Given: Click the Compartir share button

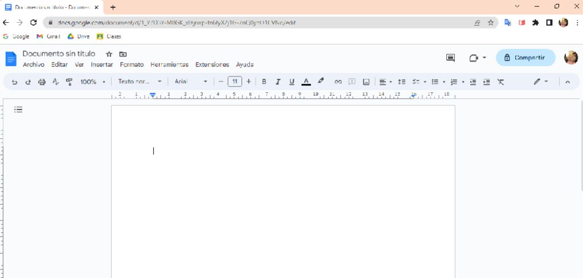Looking at the screenshot, I should [x=525, y=58].
